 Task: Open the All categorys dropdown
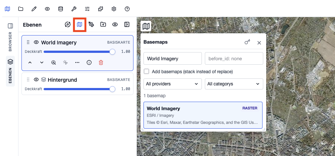(234, 84)
